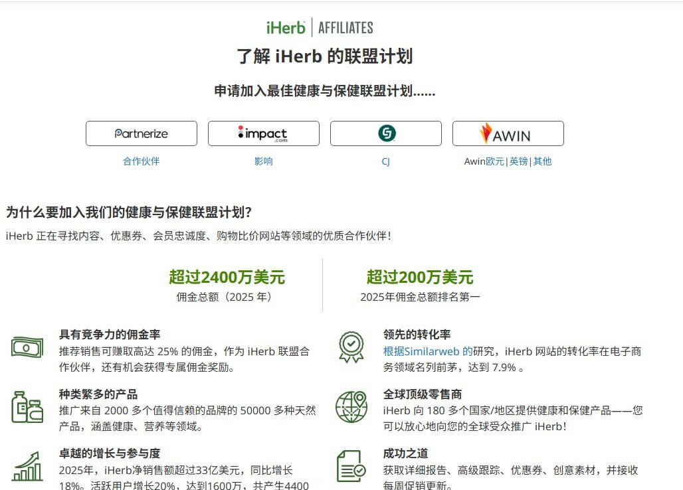The image size is (683, 490).
Task: Open the Partnerize network button
Action: (142, 133)
